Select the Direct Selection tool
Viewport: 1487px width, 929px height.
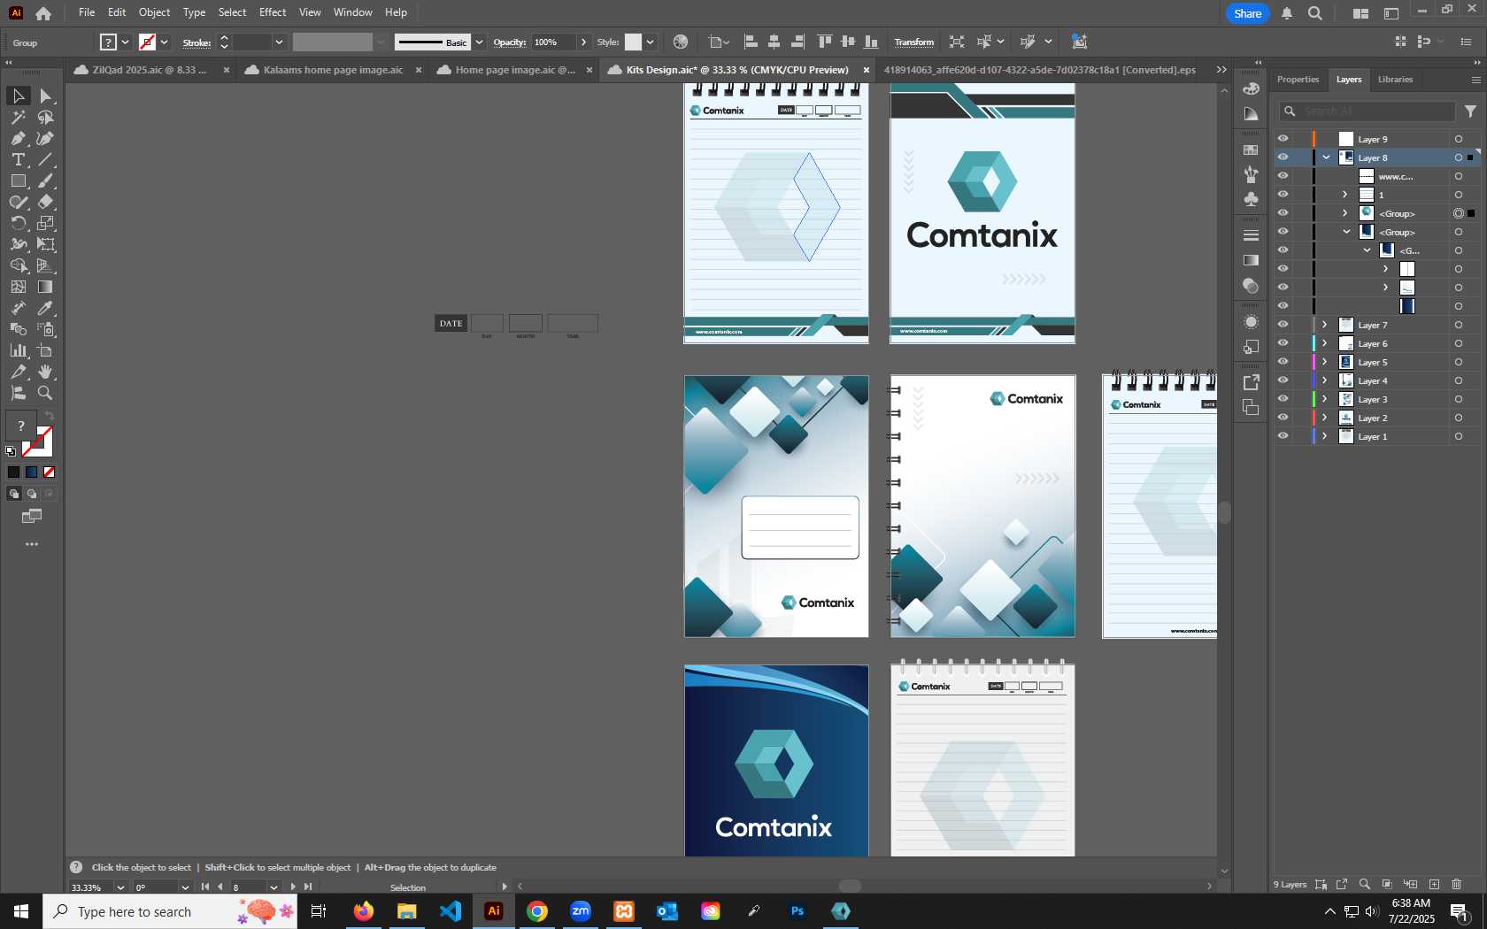point(46,96)
